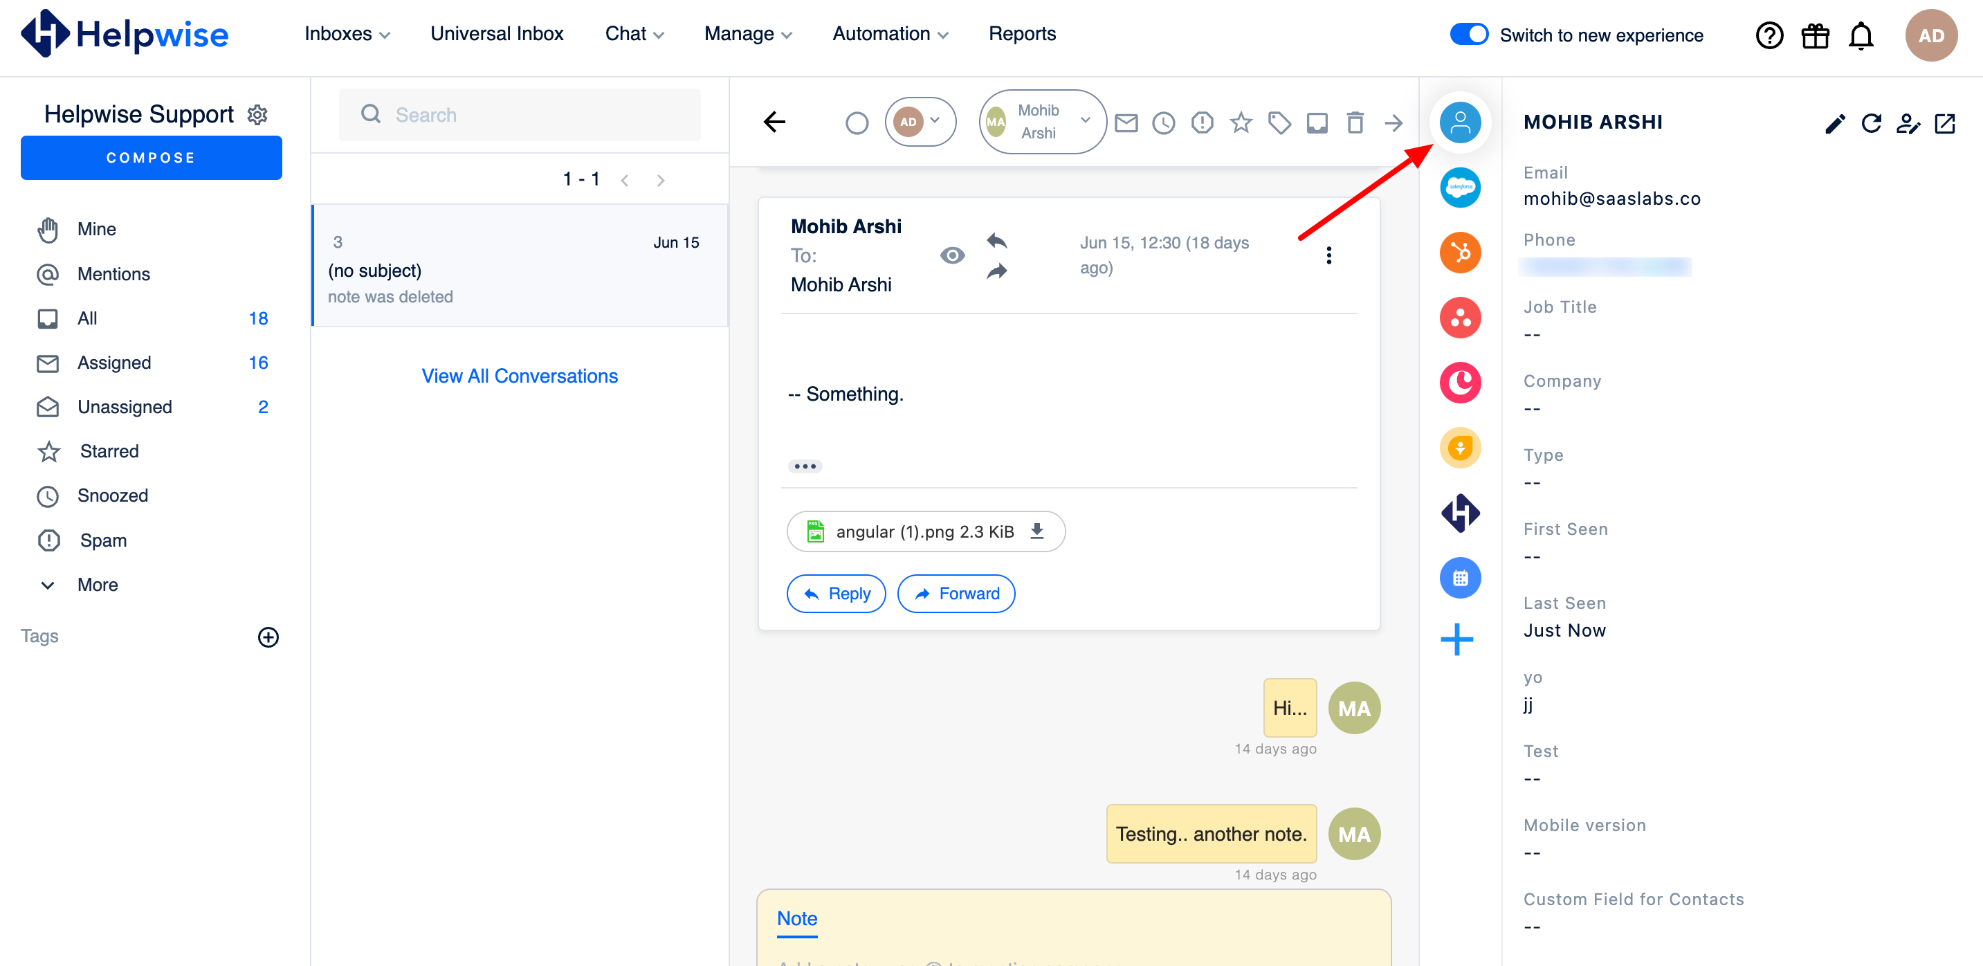Click the merge contact person-edit icon
The height and width of the screenshot is (966, 1983).
(1908, 123)
